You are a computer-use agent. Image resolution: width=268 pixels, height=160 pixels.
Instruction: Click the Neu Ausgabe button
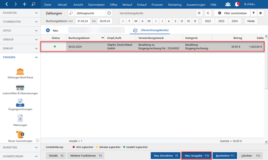tap(197, 156)
